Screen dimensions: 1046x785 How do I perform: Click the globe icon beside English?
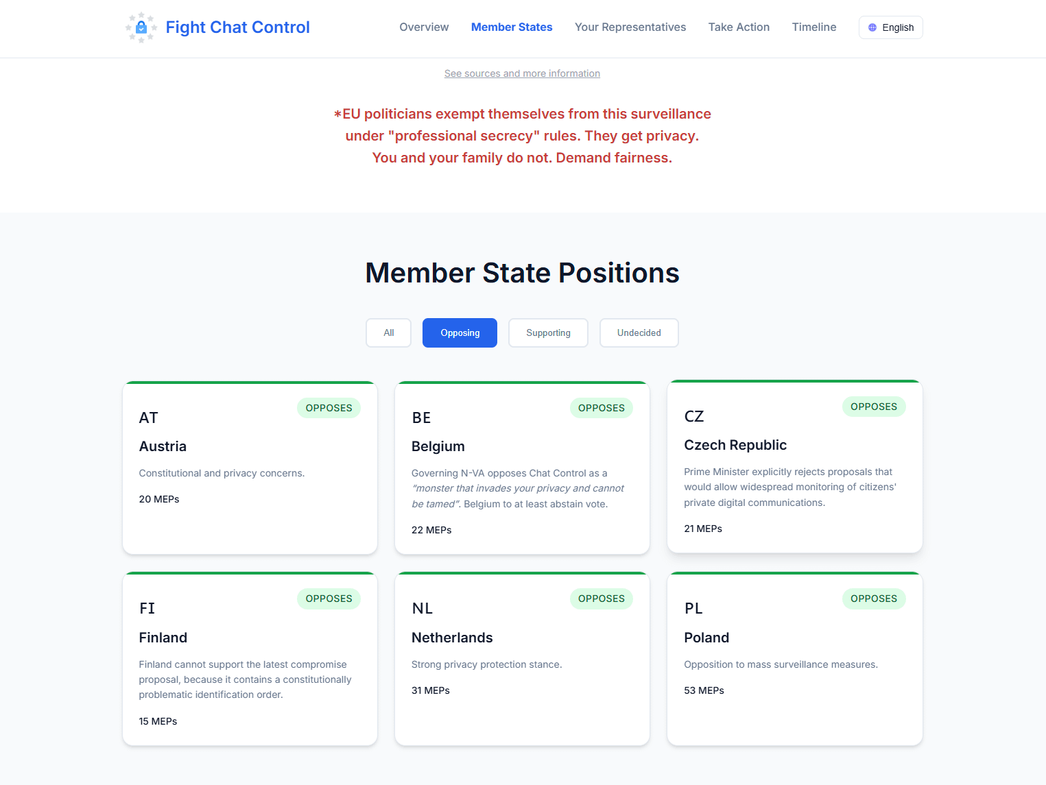(872, 27)
